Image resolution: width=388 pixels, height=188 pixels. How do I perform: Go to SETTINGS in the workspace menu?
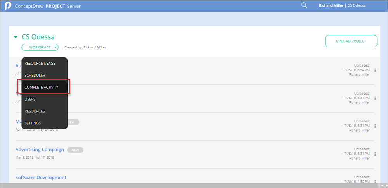33,123
